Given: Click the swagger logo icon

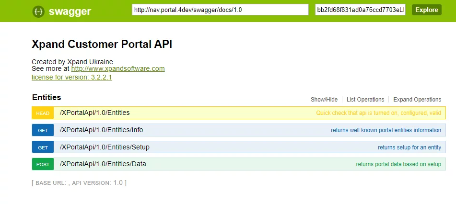Looking at the screenshot, I should (x=39, y=11).
